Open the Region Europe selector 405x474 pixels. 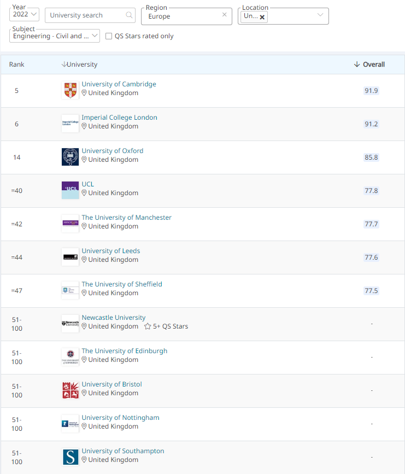point(186,16)
